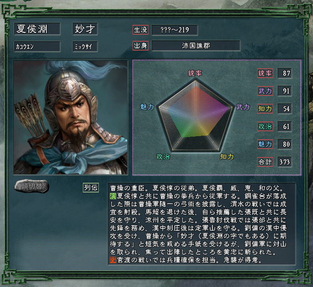Click the カコウエン reading field

pyautogui.click(x=37, y=47)
